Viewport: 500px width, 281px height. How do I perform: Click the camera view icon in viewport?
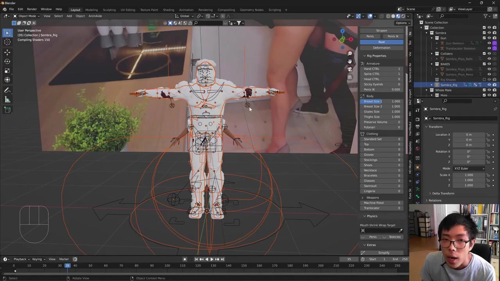(350, 69)
